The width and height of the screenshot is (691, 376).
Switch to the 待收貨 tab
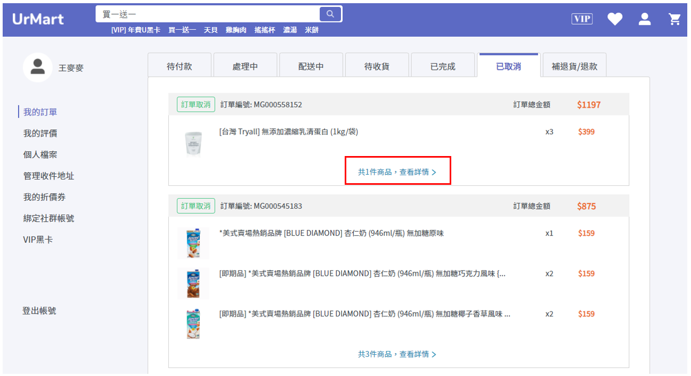(x=377, y=66)
